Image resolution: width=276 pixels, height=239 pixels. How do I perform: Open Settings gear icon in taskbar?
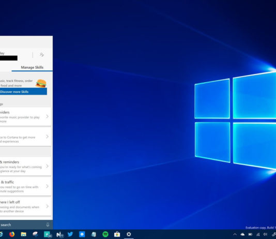129,234
